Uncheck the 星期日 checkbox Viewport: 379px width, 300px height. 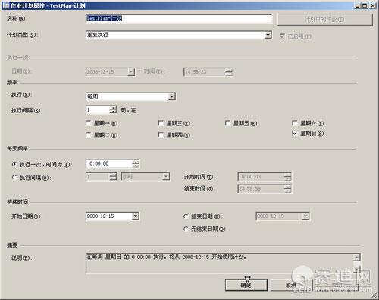tap(295, 133)
